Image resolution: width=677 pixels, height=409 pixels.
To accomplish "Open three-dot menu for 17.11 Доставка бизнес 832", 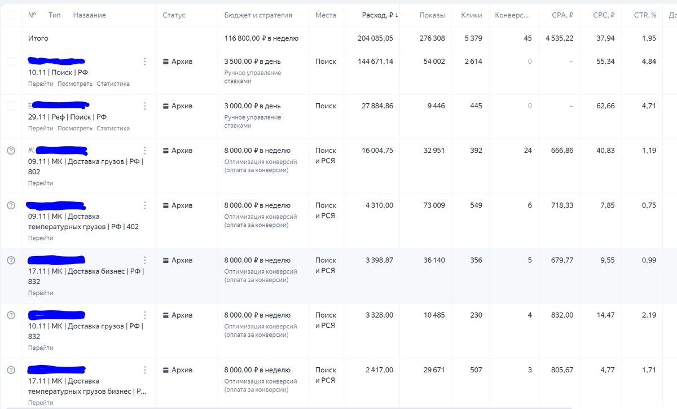I will pos(145,260).
